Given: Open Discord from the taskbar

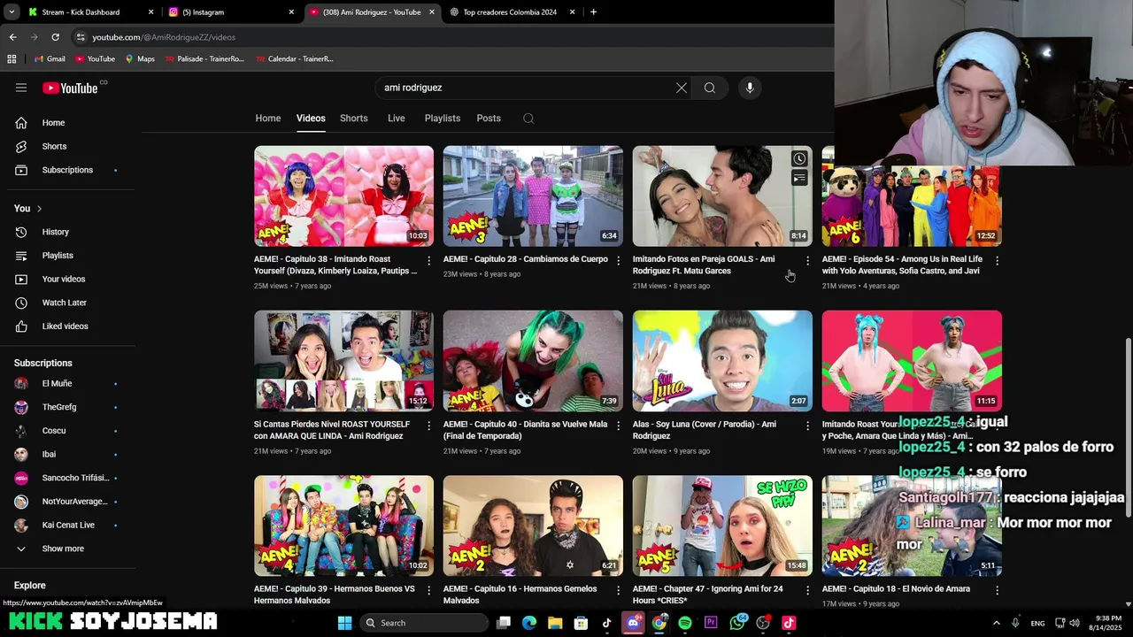Looking at the screenshot, I should pos(633,623).
